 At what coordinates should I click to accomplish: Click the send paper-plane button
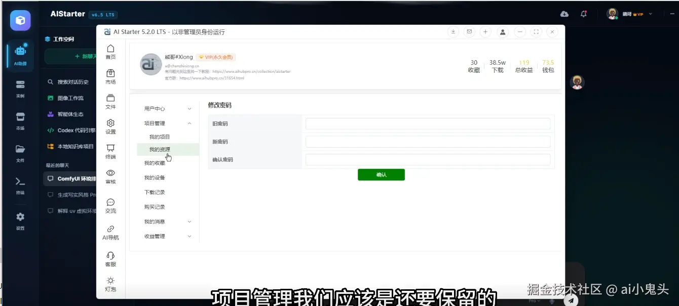coord(571,300)
